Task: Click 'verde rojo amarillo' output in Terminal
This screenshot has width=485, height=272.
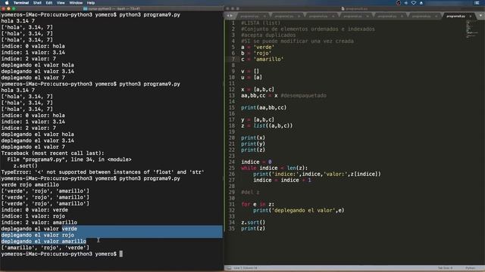Action: pyautogui.click(x=30, y=184)
